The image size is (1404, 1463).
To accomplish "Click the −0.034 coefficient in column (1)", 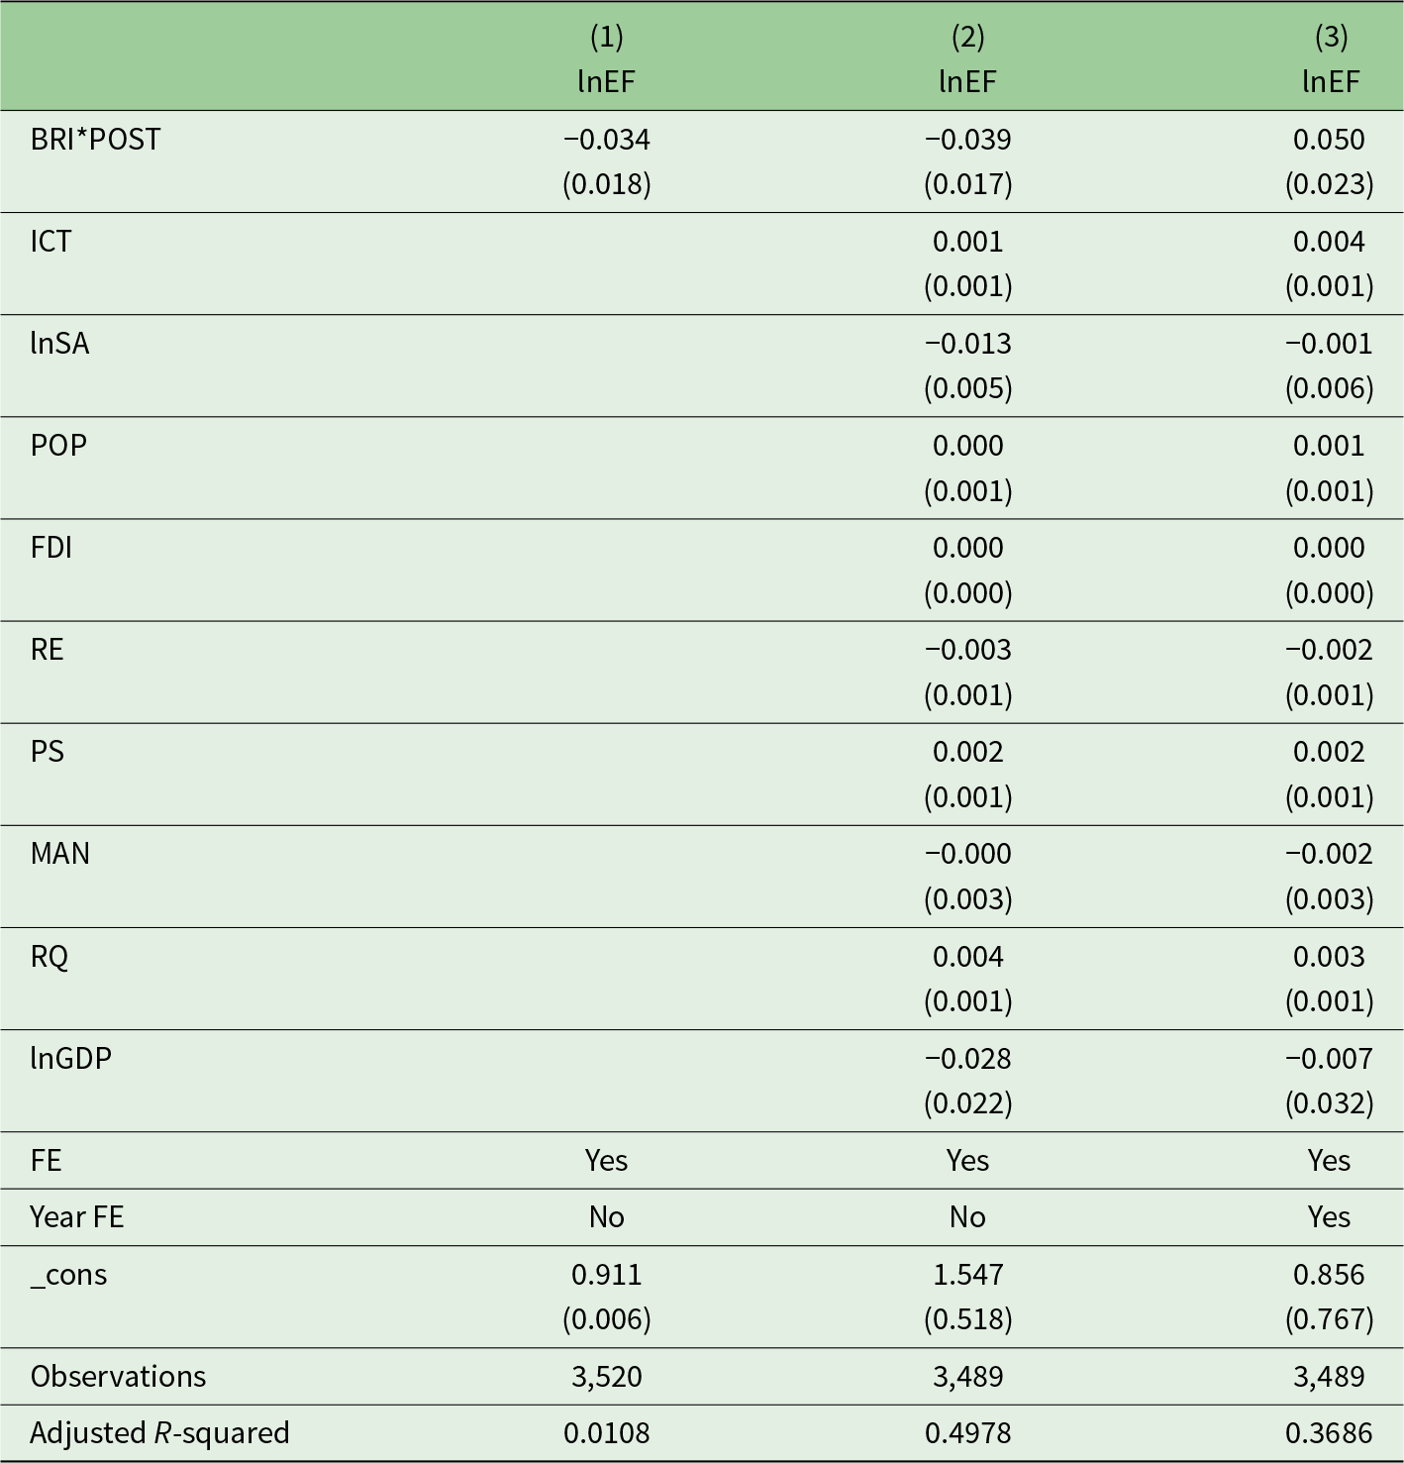I will click(607, 140).
